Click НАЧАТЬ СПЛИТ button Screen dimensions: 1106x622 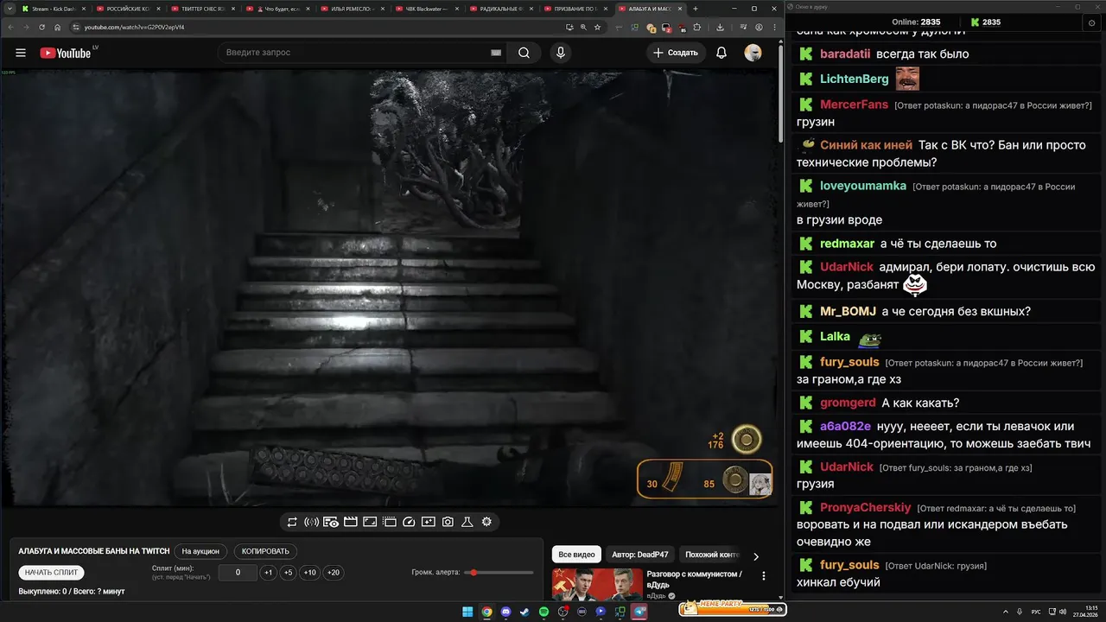tap(52, 573)
